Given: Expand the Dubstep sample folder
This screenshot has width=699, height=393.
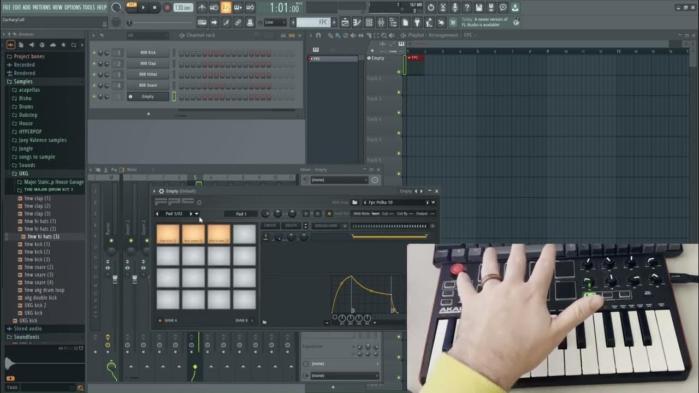Looking at the screenshot, I should pyautogui.click(x=28, y=115).
